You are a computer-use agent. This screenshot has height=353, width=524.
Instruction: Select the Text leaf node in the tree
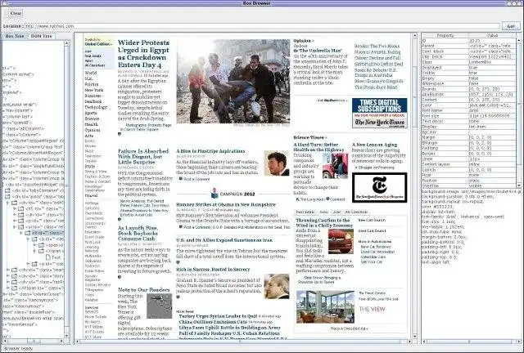[56, 257]
